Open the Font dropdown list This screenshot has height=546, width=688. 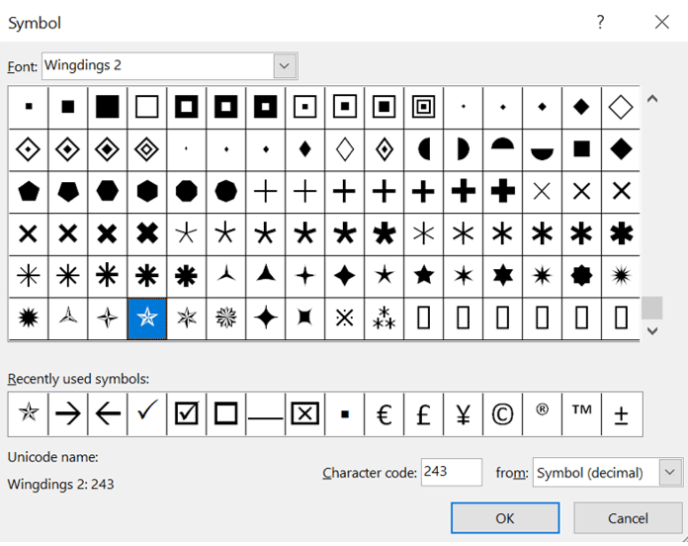tap(285, 66)
